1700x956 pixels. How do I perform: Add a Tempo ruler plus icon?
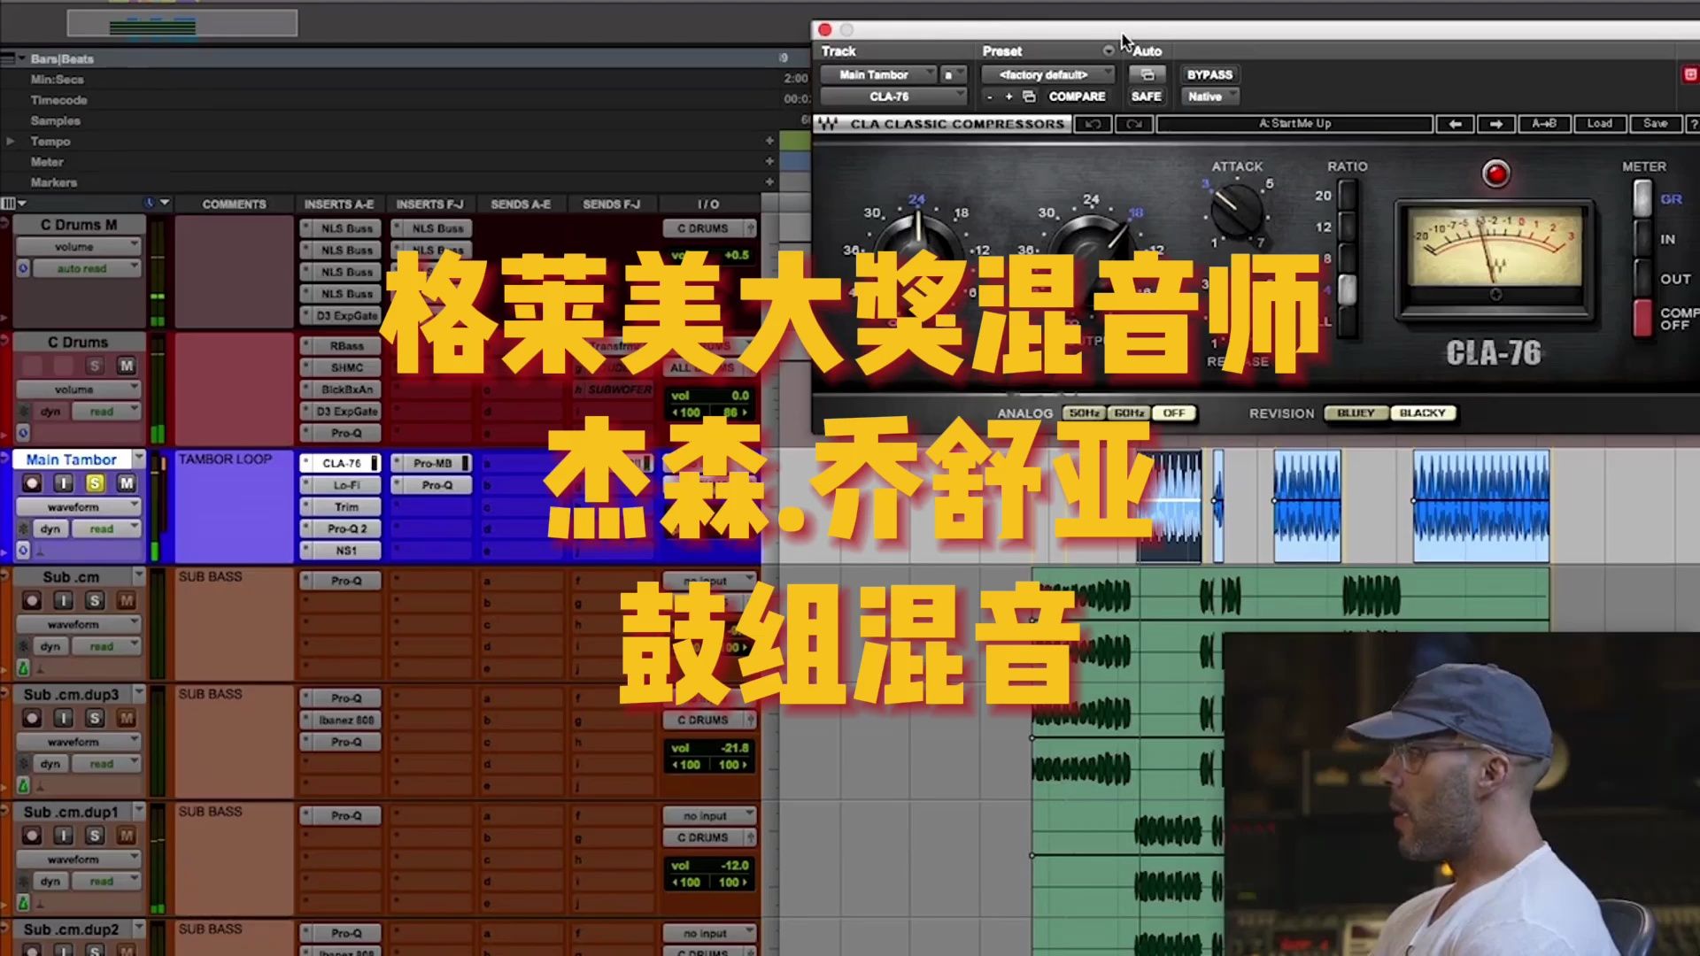tap(769, 141)
